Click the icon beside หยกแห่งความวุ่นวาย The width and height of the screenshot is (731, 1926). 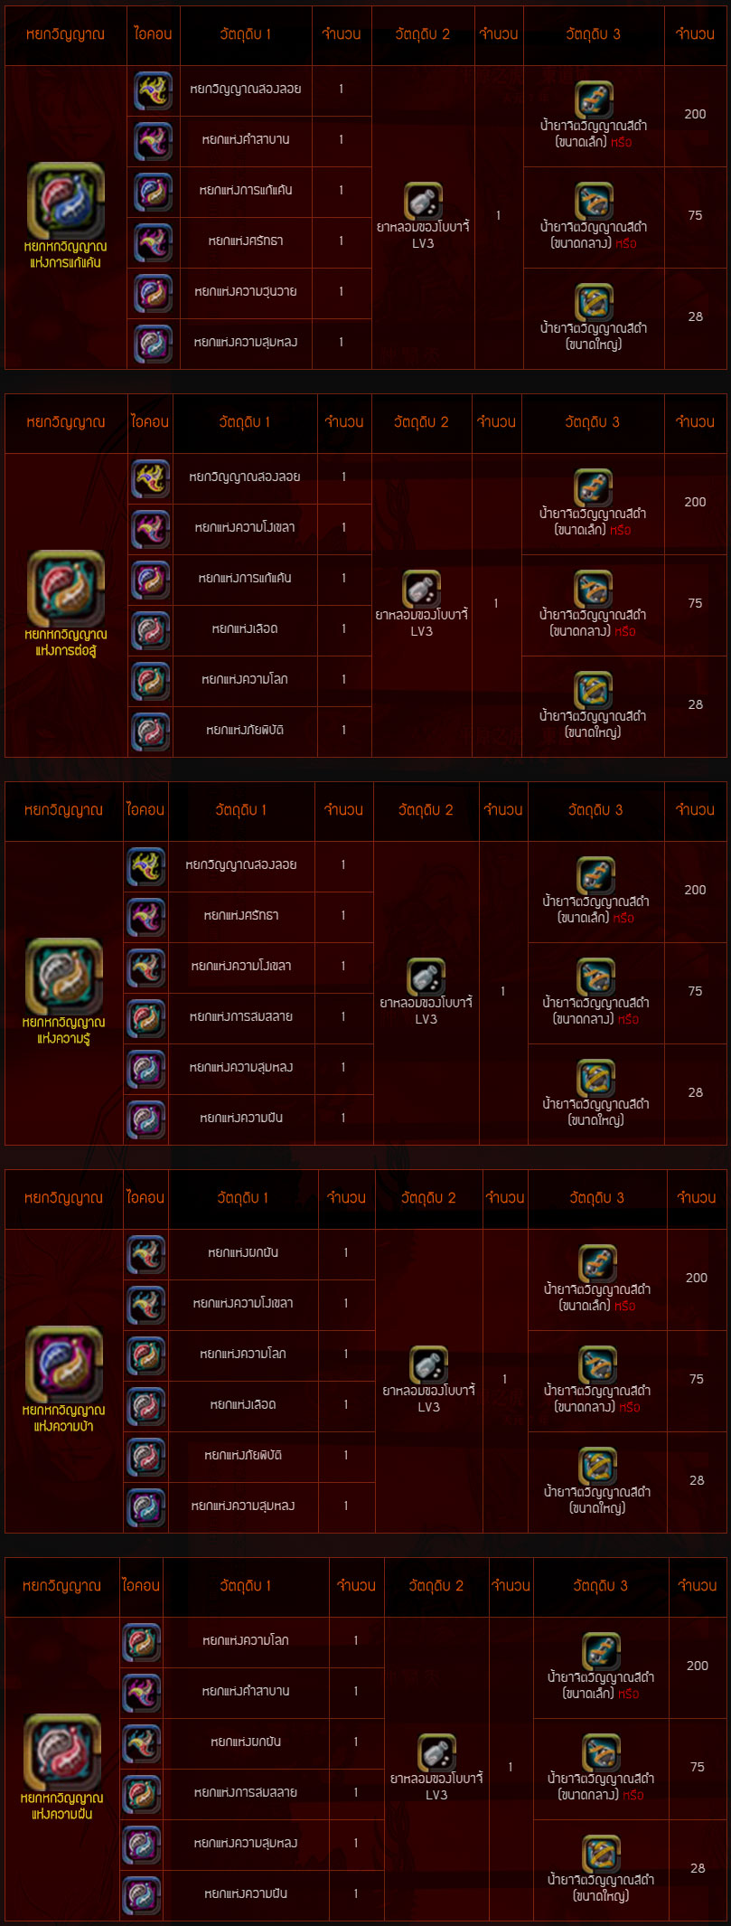coord(153,294)
